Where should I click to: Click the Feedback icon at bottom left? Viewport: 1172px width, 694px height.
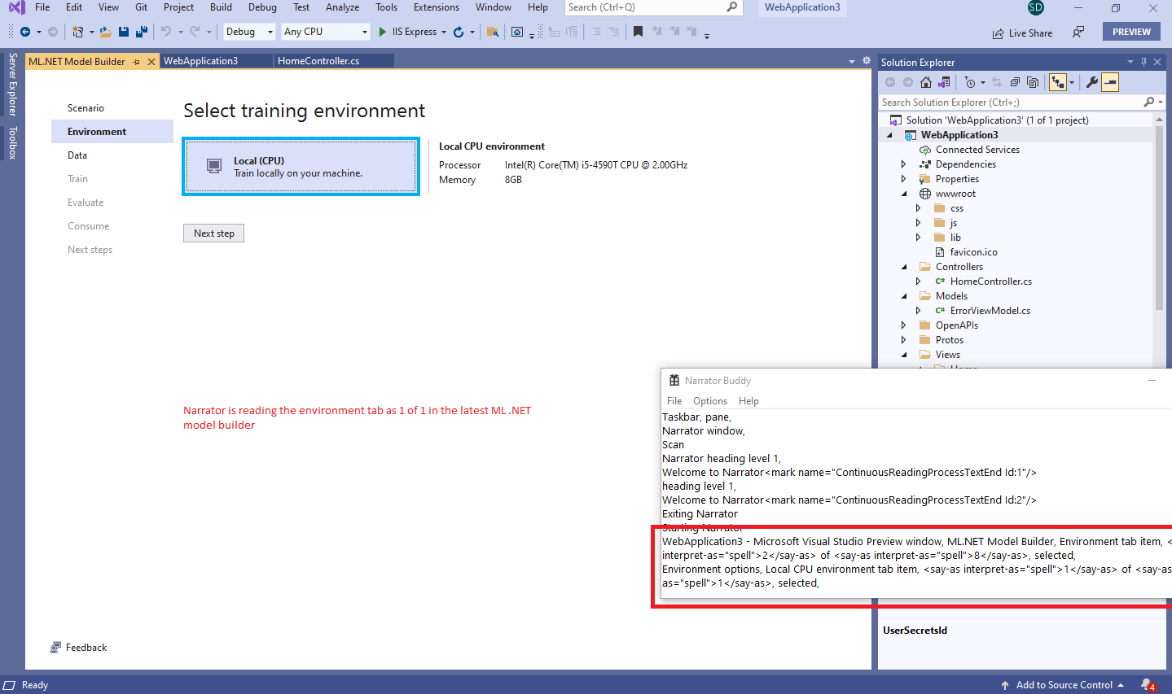click(56, 647)
